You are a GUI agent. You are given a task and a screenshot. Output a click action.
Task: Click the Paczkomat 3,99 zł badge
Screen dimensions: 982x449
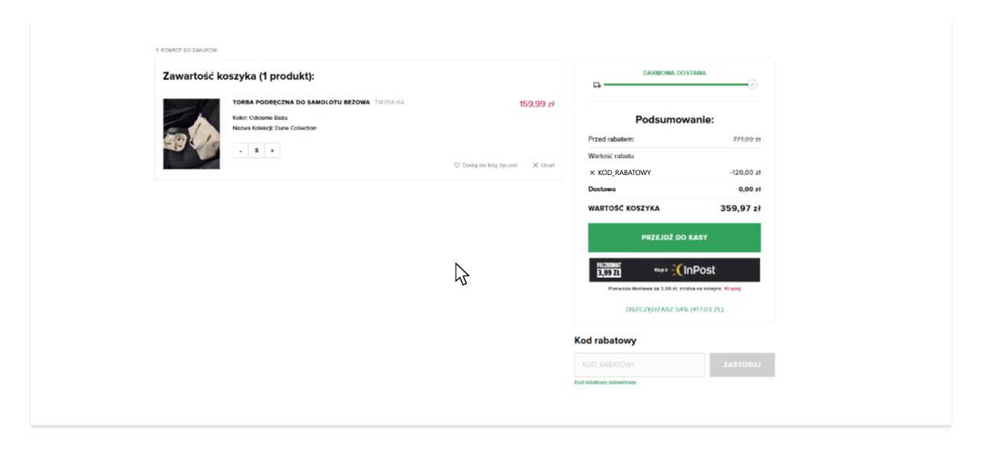click(608, 269)
